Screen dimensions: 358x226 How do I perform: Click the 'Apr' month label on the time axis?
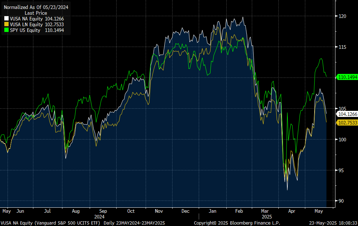click(292, 211)
